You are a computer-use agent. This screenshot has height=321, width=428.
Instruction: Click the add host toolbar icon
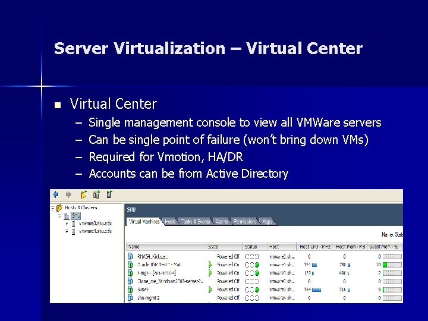click(x=109, y=194)
